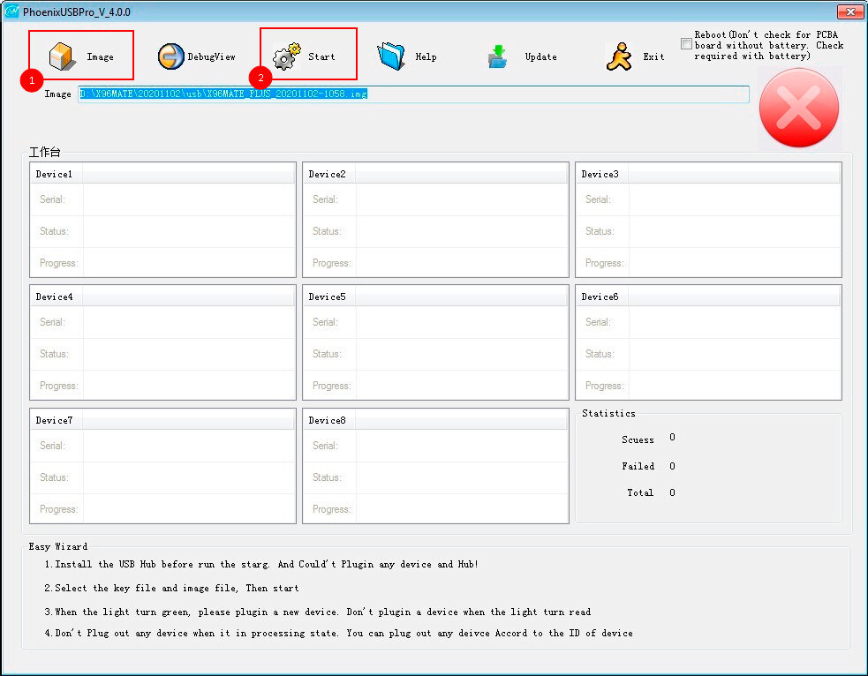Select the Device8 panel header
This screenshot has width=868, height=676.
[x=435, y=420]
